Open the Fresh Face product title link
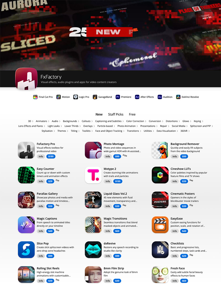Screen dimensions: 221x293 tap(178, 268)
